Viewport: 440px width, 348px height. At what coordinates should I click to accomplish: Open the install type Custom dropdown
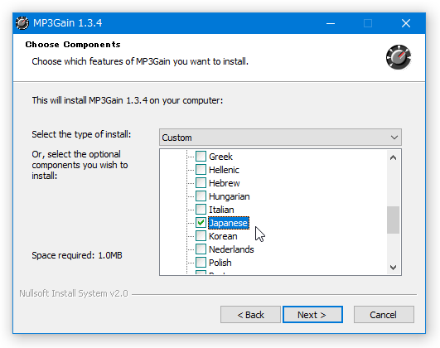coord(280,138)
